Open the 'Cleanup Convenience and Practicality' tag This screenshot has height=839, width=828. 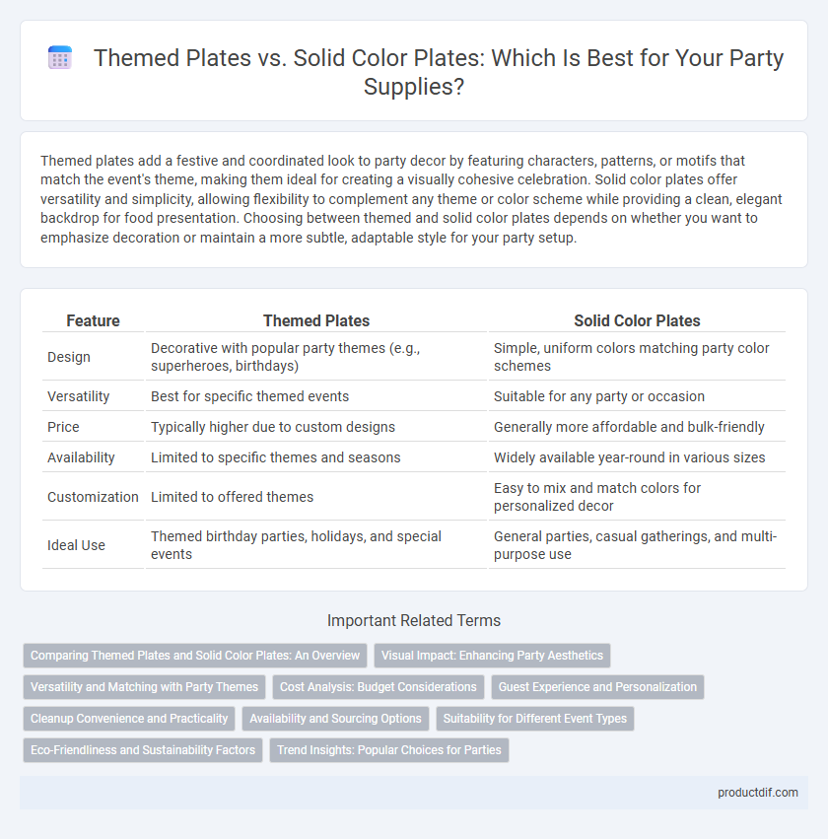point(129,719)
